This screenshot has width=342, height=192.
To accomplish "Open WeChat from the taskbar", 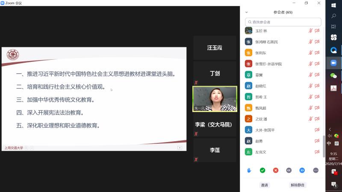I will coord(333,76).
